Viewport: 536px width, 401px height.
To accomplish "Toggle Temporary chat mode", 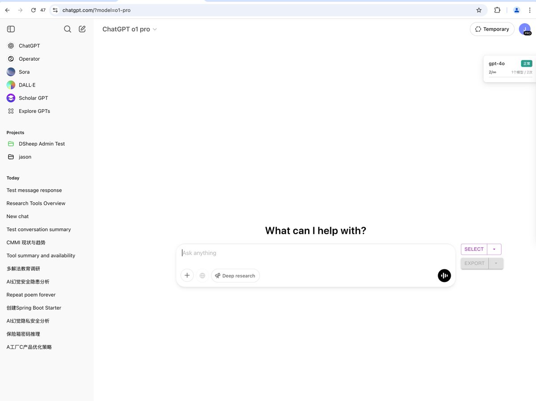I will (x=492, y=29).
